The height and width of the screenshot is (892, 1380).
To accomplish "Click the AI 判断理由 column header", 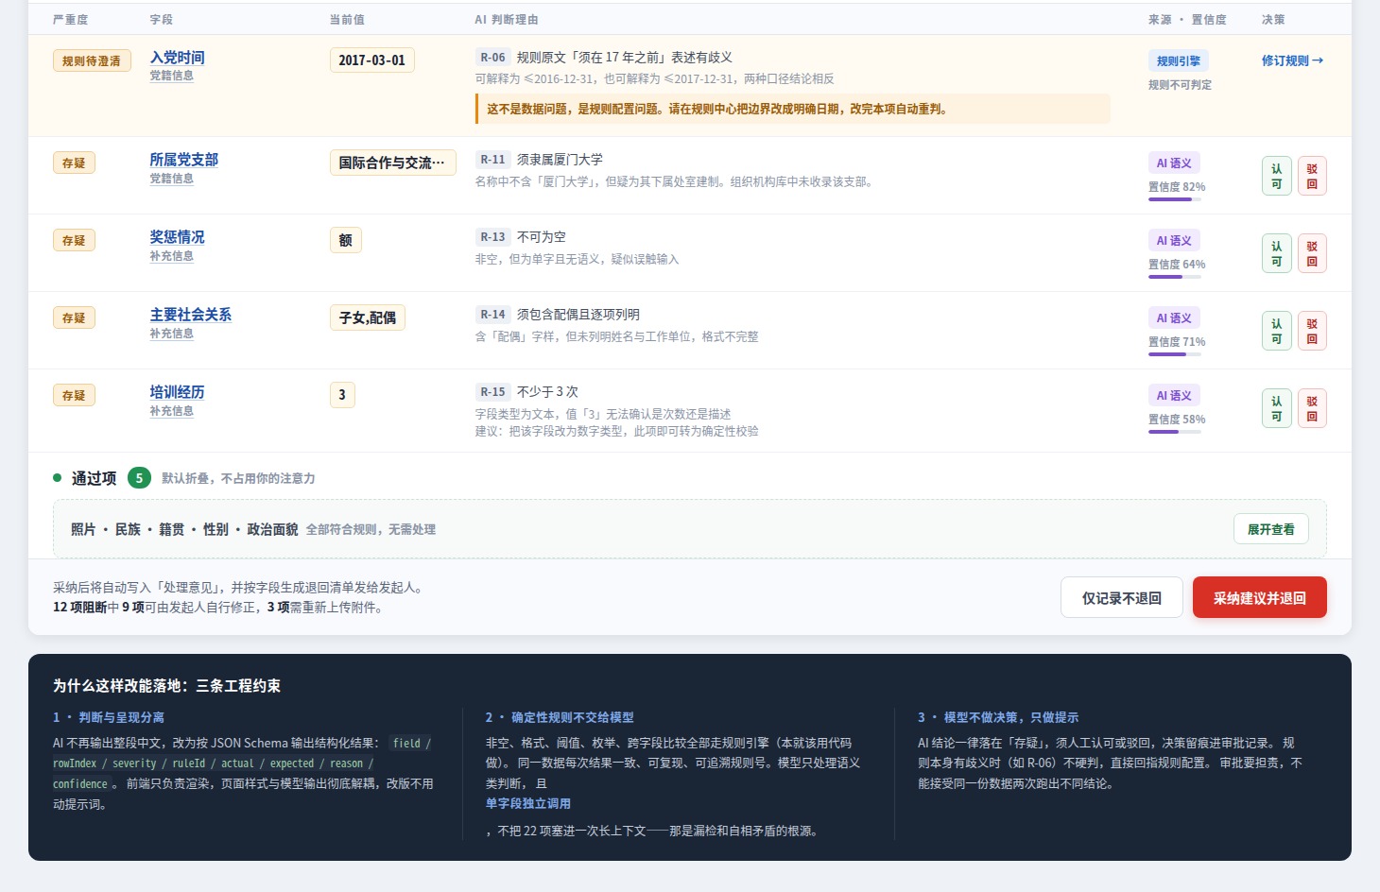I will 507,20.
